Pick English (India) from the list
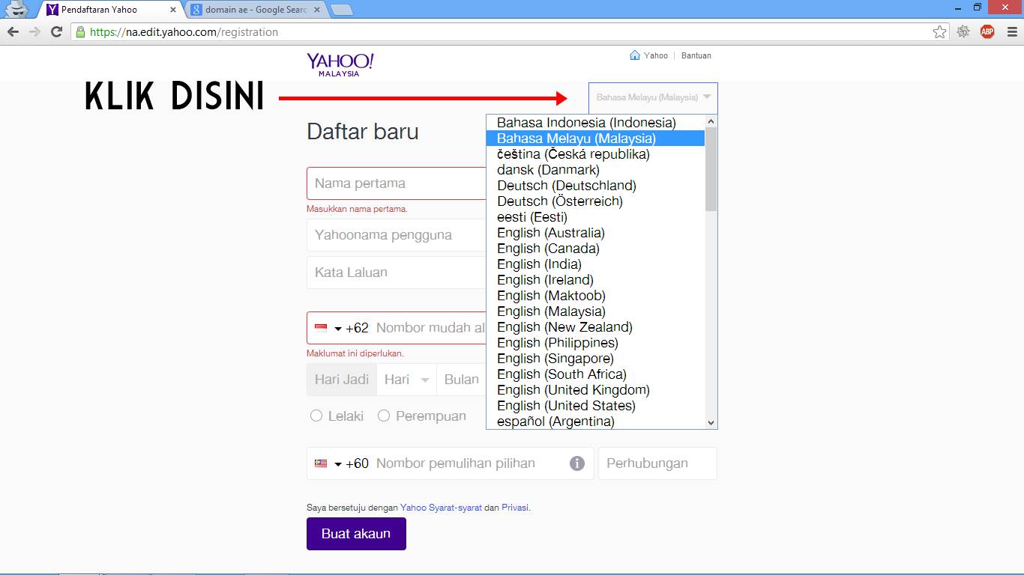Image resolution: width=1024 pixels, height=575 pixels. (596, 264)
